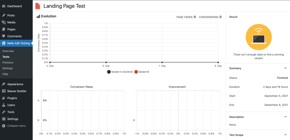Click the Posts pushpin icon
The image size is (290, 140).
coord(3,15)
